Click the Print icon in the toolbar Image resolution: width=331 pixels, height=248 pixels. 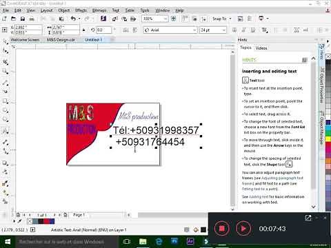click(x=32, y=19)
